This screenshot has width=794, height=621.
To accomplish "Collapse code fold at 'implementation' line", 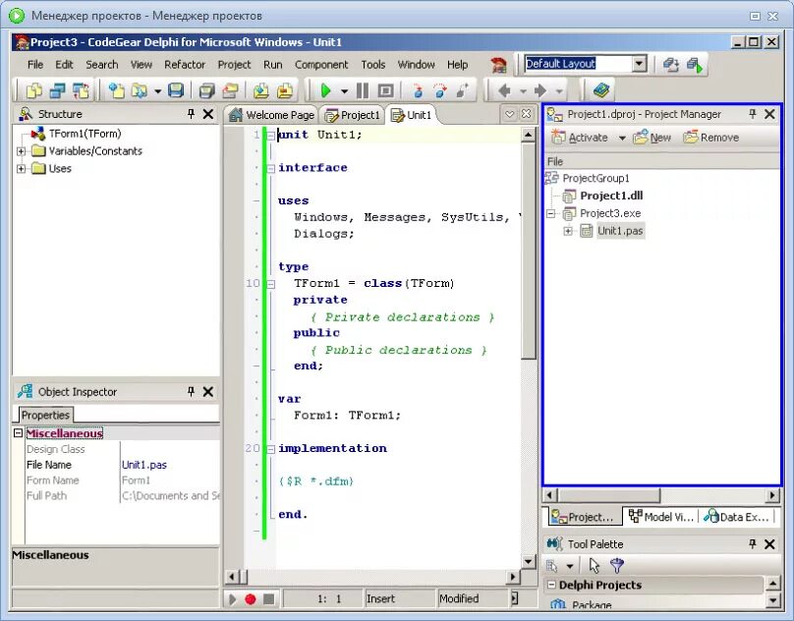I will pos(271,449).
